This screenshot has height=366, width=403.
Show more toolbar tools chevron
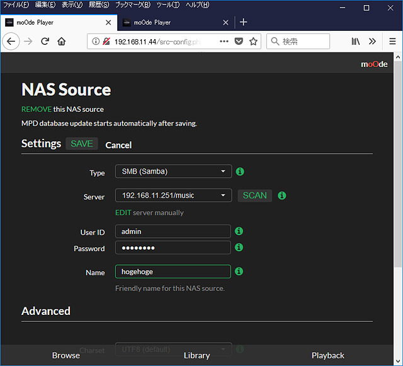[x=372, y=41]
